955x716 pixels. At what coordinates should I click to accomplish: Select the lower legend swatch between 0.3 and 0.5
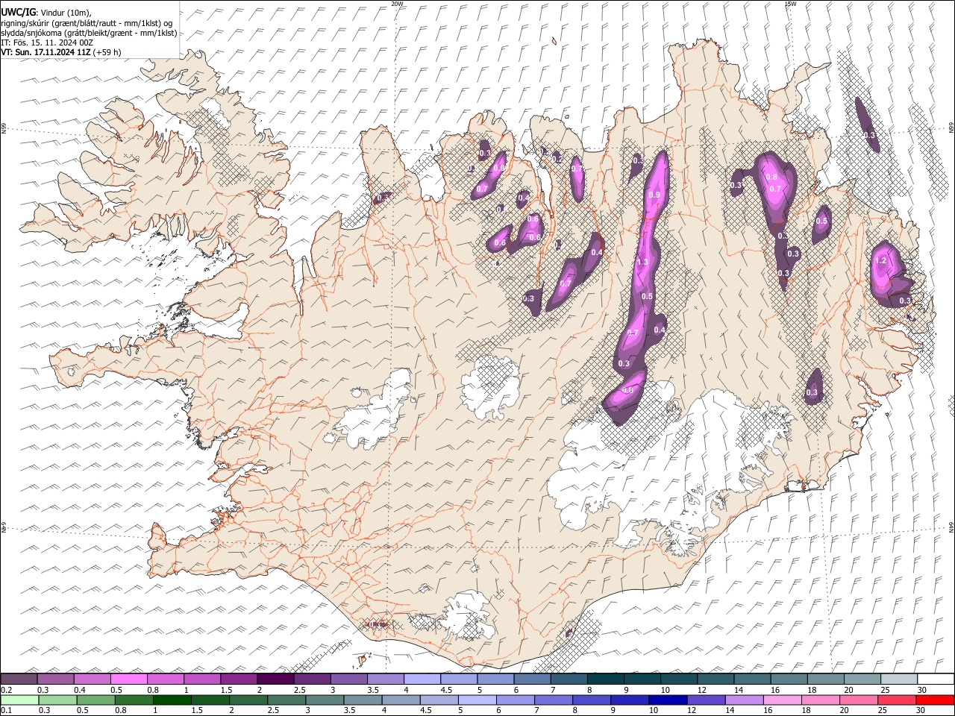pos(59,700)
